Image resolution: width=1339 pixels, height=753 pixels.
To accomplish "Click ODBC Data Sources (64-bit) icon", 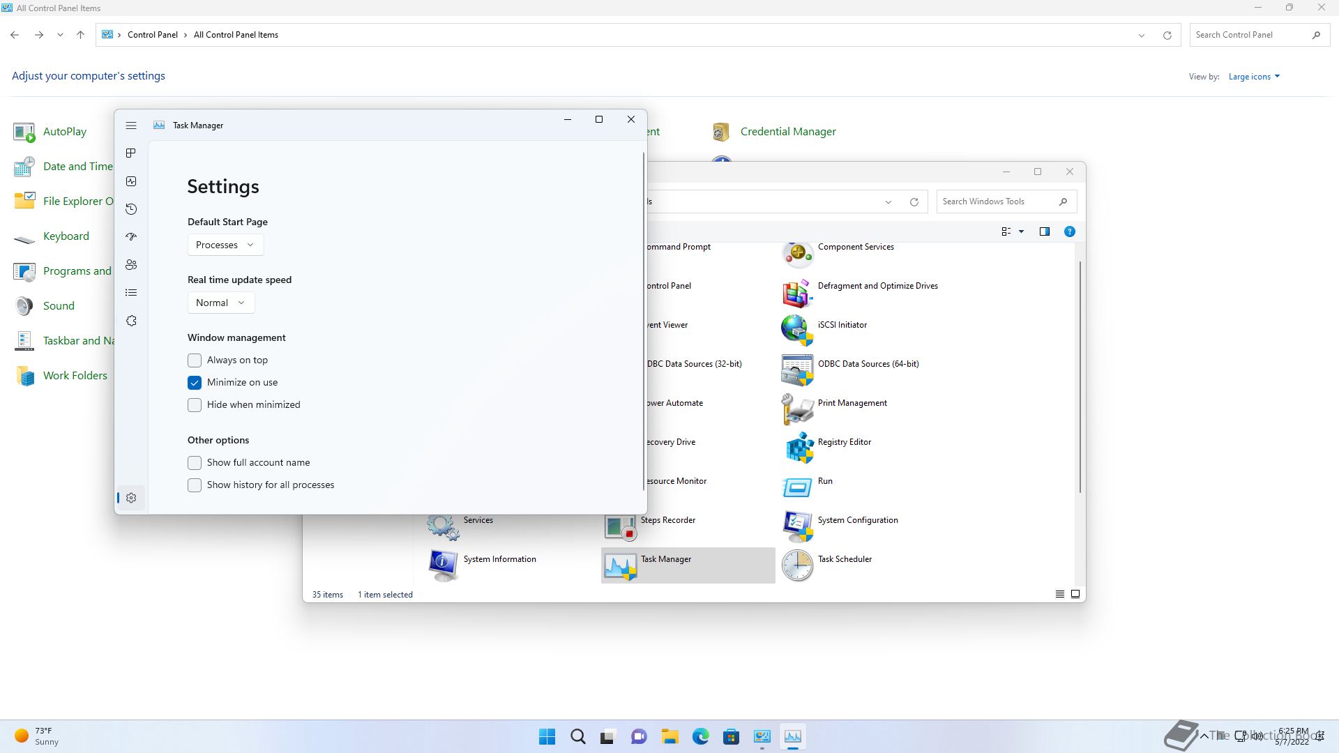I will (x=797, y=371).
